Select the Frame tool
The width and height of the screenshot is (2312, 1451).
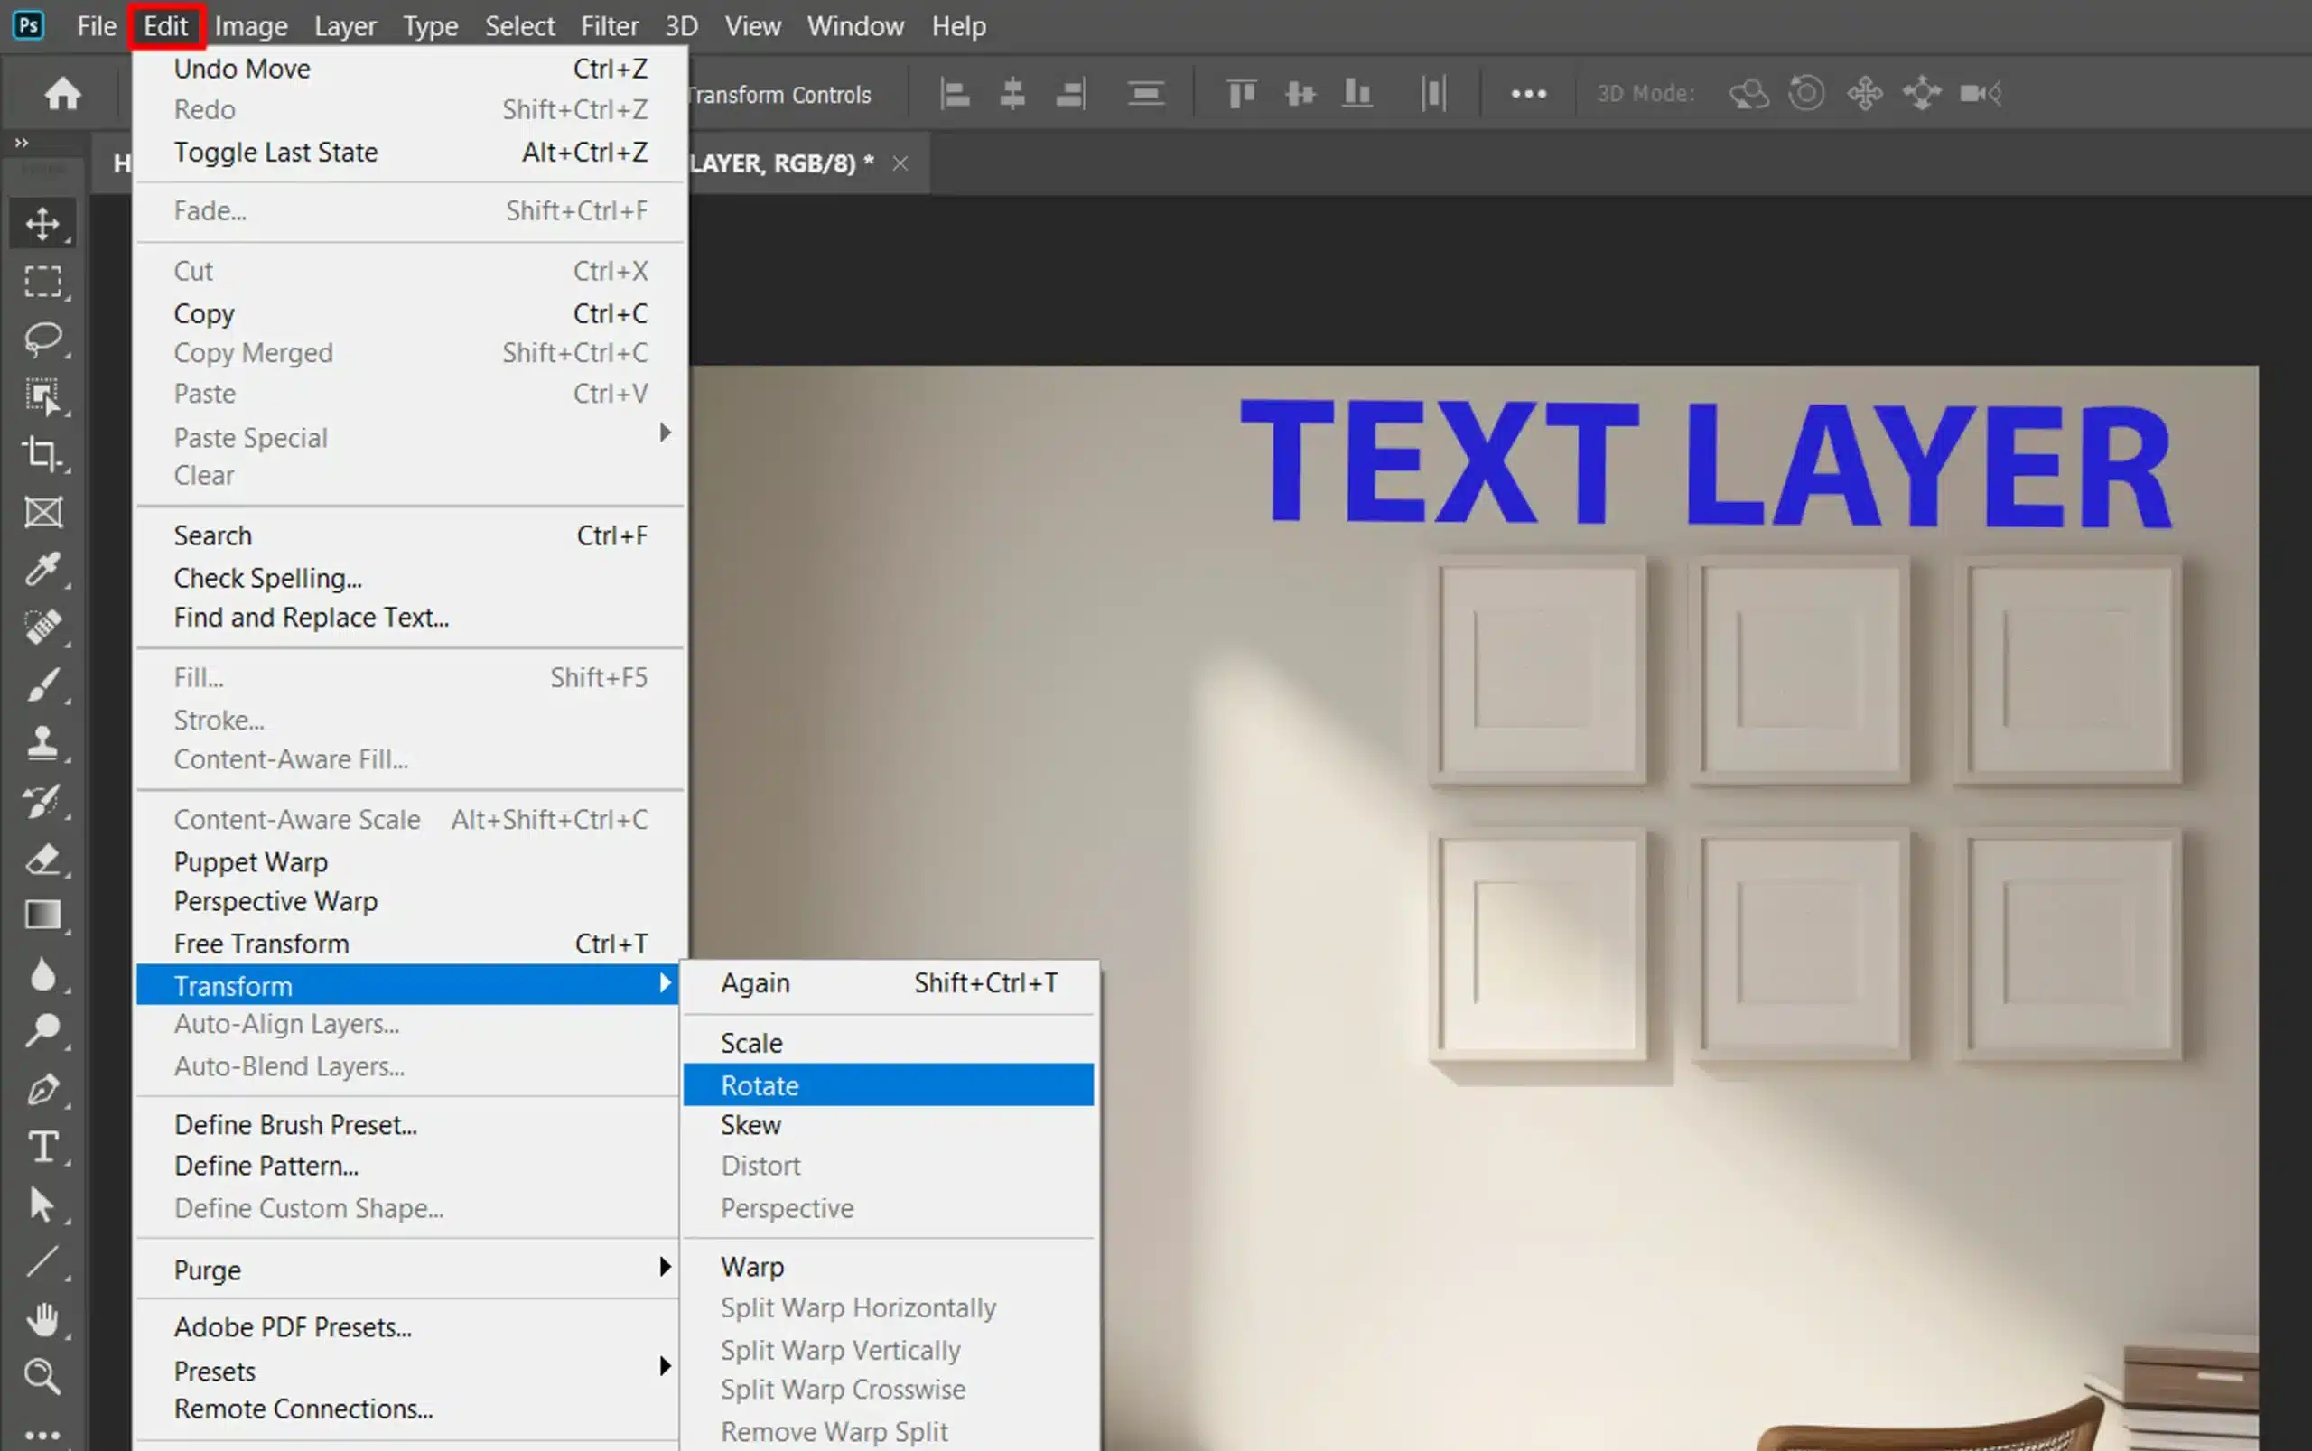pos(42,511)
